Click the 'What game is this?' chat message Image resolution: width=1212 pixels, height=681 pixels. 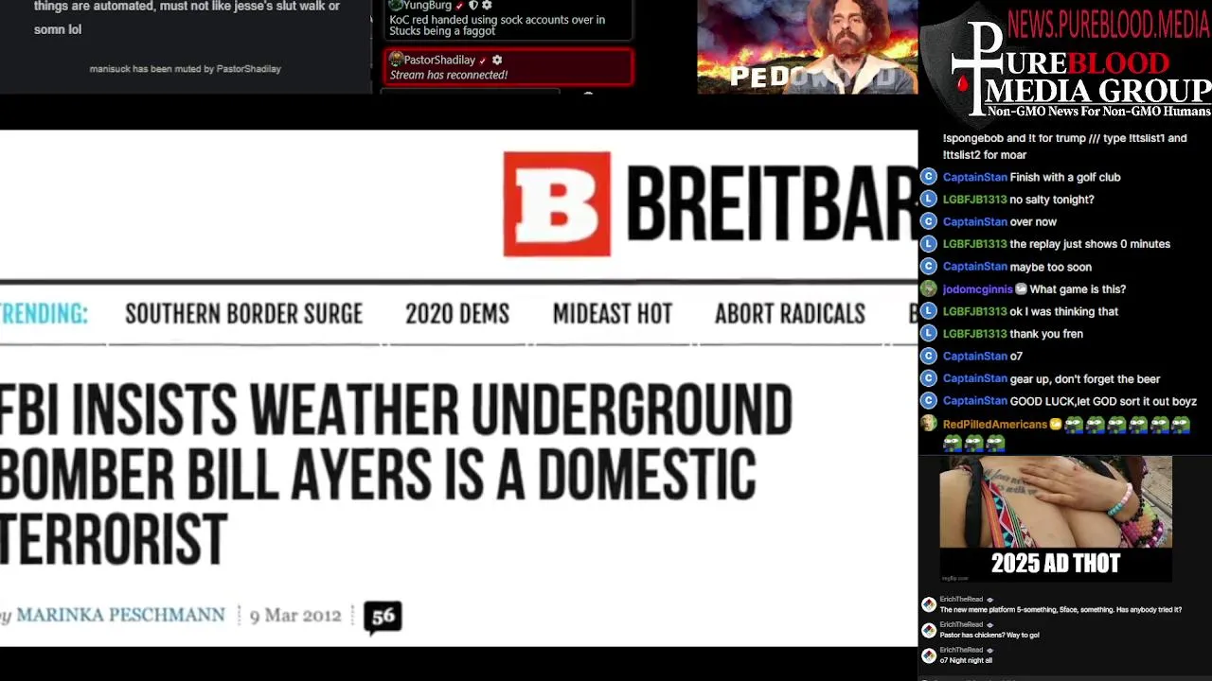(x=1078, y=289)
